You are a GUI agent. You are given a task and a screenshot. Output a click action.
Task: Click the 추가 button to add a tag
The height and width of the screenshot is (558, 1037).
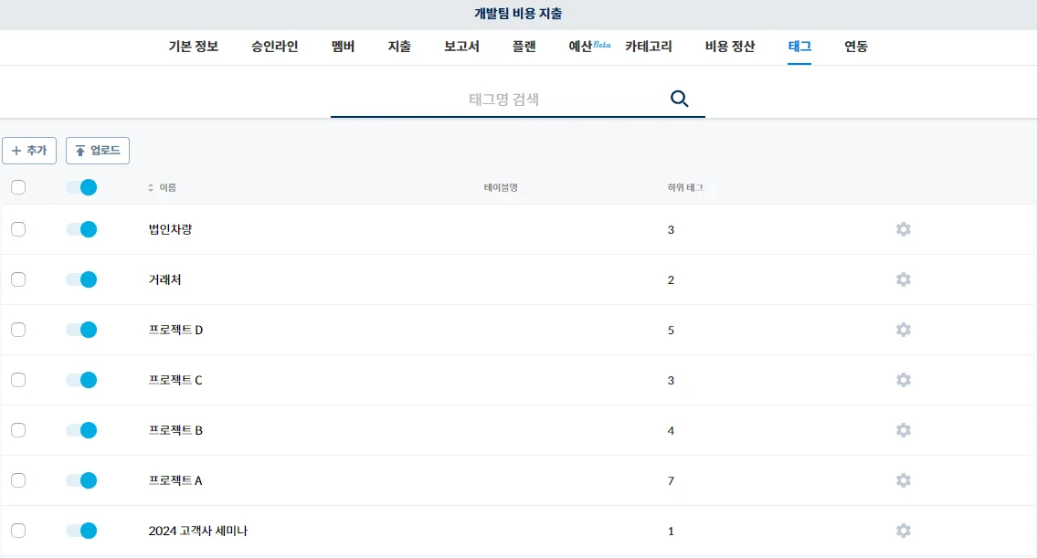point(28,150)
